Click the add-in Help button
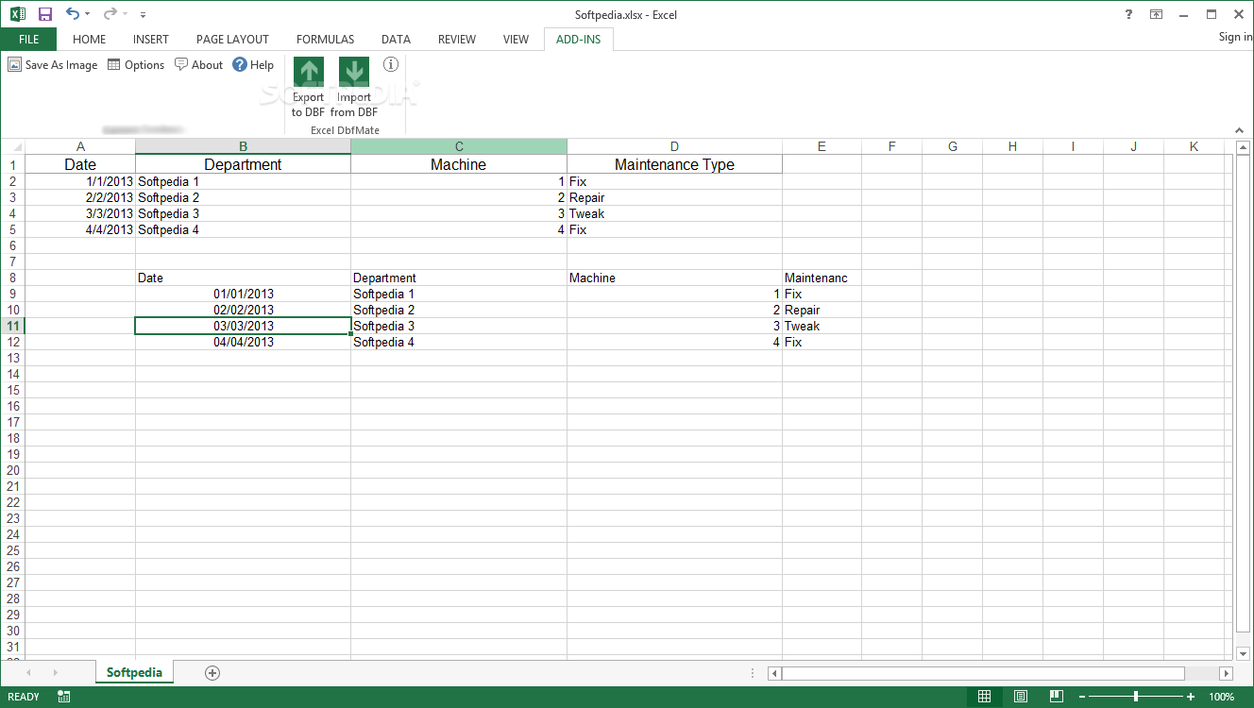Screen dimensions: 1254x708 [253, 65]
